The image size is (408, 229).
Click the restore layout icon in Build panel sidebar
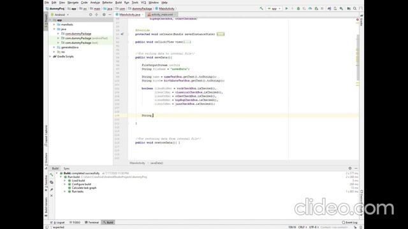tap(52, 183)
